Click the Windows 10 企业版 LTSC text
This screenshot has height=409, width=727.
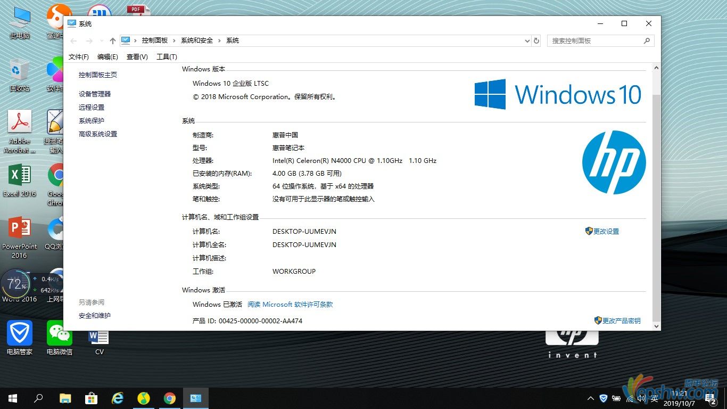click(231, 83)
